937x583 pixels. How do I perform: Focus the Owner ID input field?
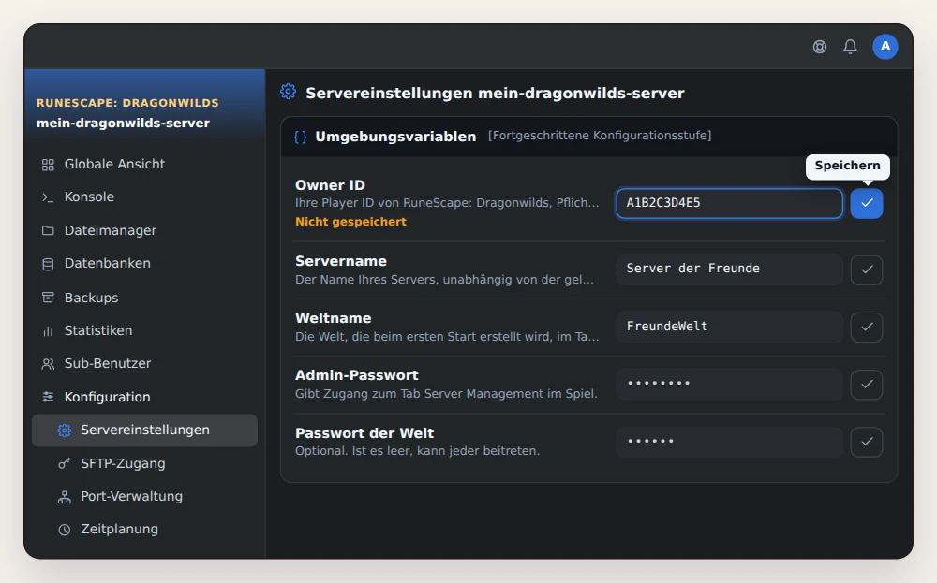pos(729,203)
